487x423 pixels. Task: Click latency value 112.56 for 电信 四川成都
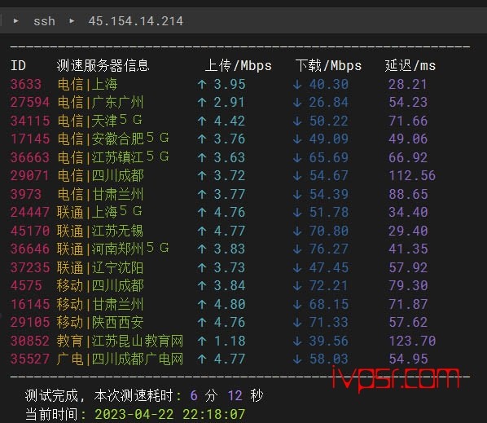click(412, 175)
